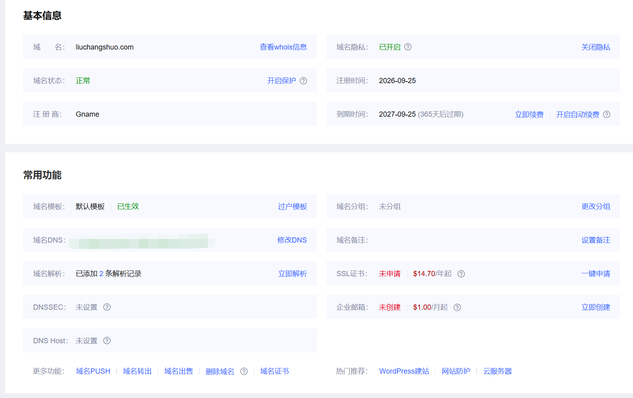
Task: Click 常用功能 section heading
Action: pos(42,175)
